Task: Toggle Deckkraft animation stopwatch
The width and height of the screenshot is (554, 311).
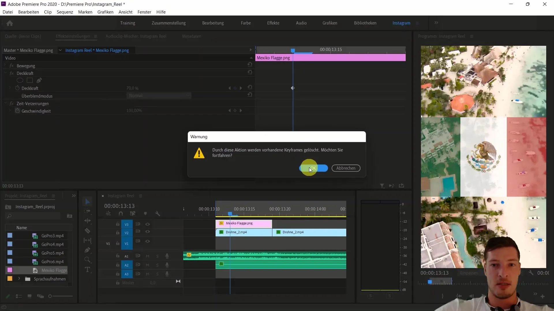Action: (17, 88)
